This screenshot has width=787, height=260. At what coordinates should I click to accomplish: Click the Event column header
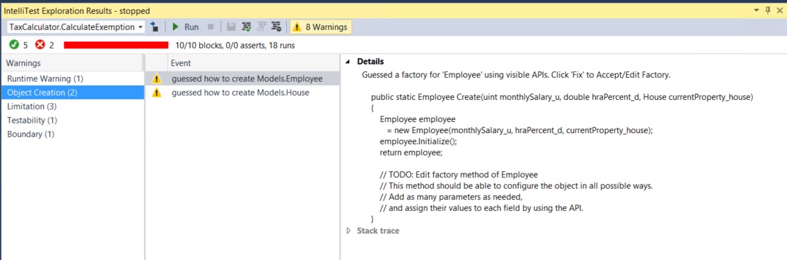253,63
